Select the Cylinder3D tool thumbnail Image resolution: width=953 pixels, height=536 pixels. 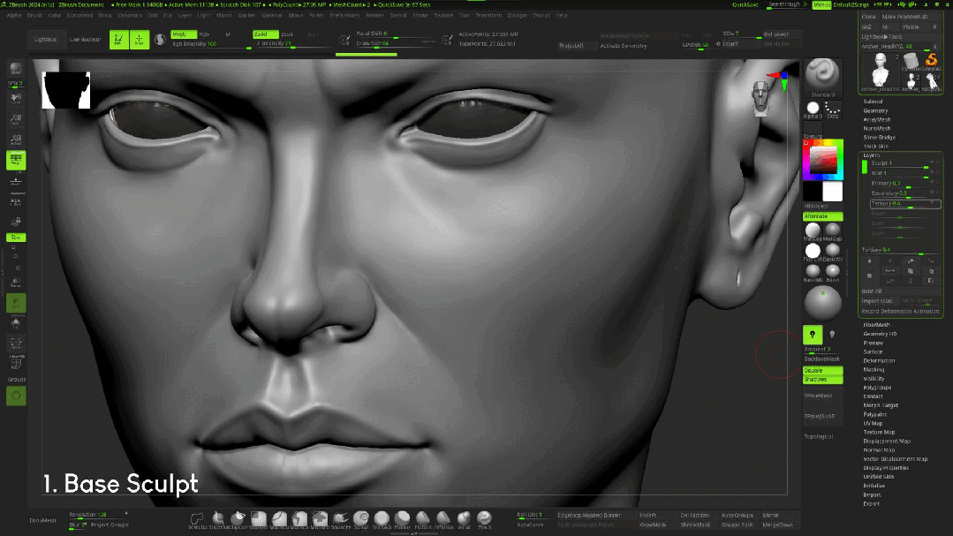click(x=911, y=61)
